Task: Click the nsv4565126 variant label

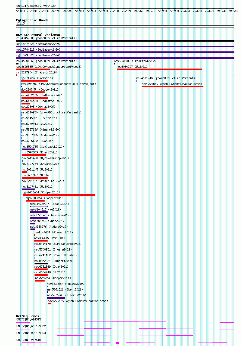Action: pos(46,61)
